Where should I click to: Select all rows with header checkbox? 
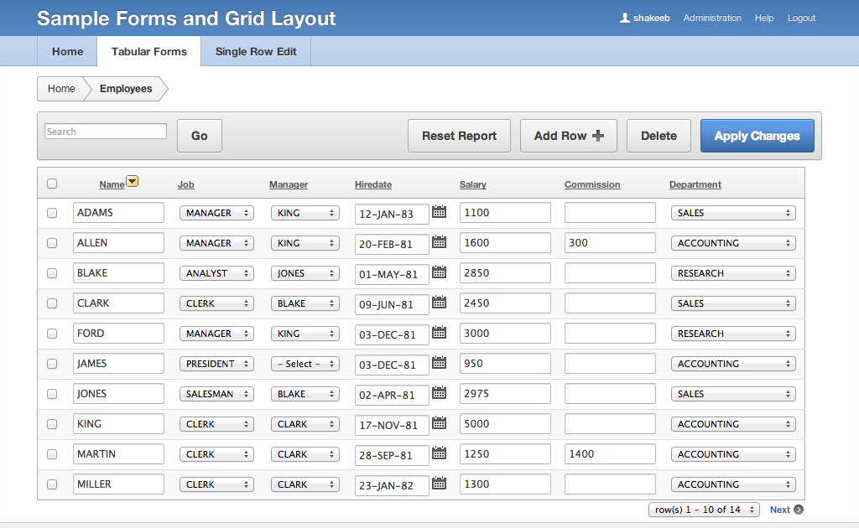(52, 184)
